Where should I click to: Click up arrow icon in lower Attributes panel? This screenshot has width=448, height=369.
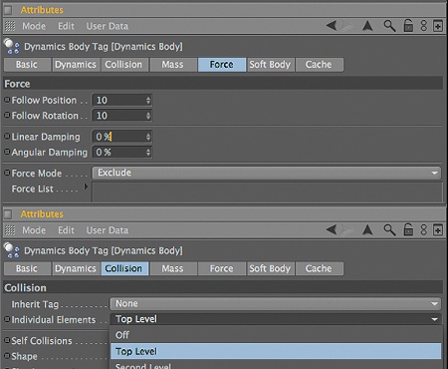click(x=367, y=229)
